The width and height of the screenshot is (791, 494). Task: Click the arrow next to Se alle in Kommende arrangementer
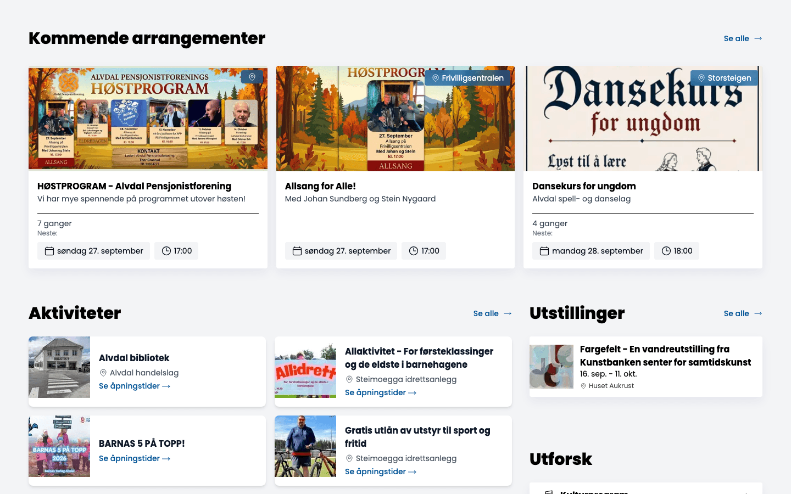[758, 38]
